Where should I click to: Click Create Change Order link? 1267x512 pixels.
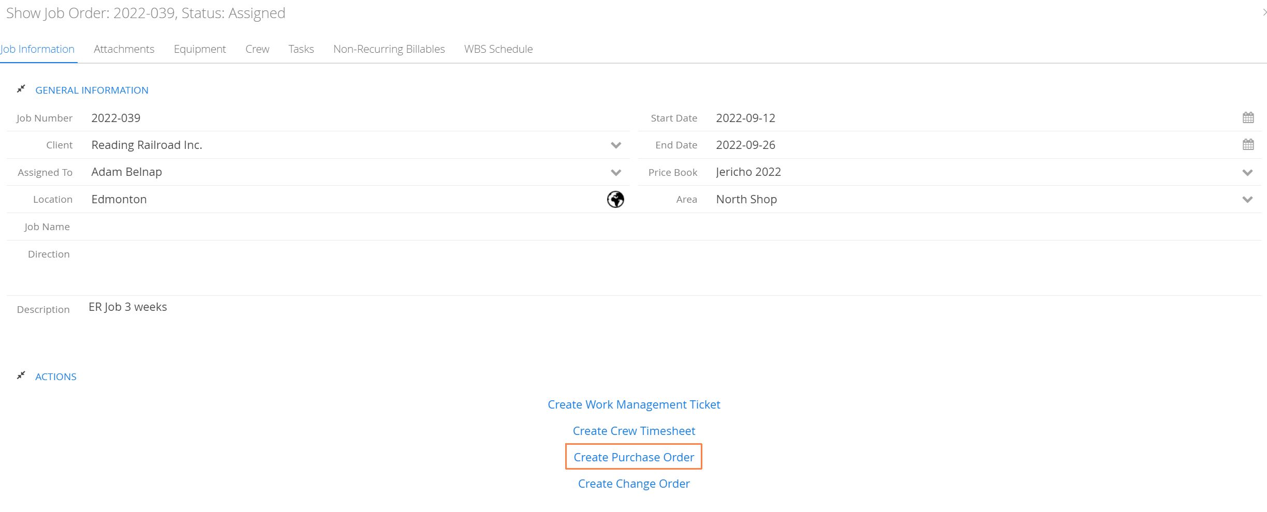point(634,484)
